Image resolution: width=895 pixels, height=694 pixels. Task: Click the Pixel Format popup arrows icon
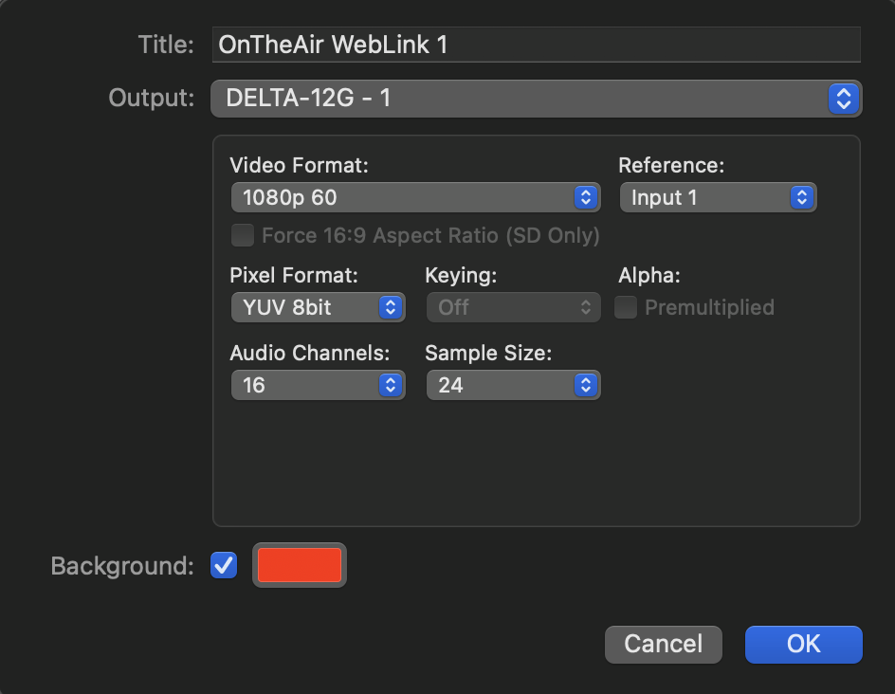[391, 307]
